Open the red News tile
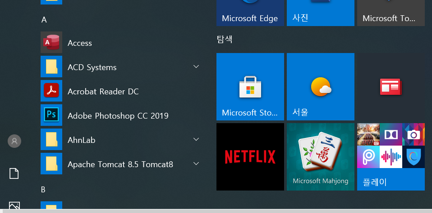 [x=391, y=87]
